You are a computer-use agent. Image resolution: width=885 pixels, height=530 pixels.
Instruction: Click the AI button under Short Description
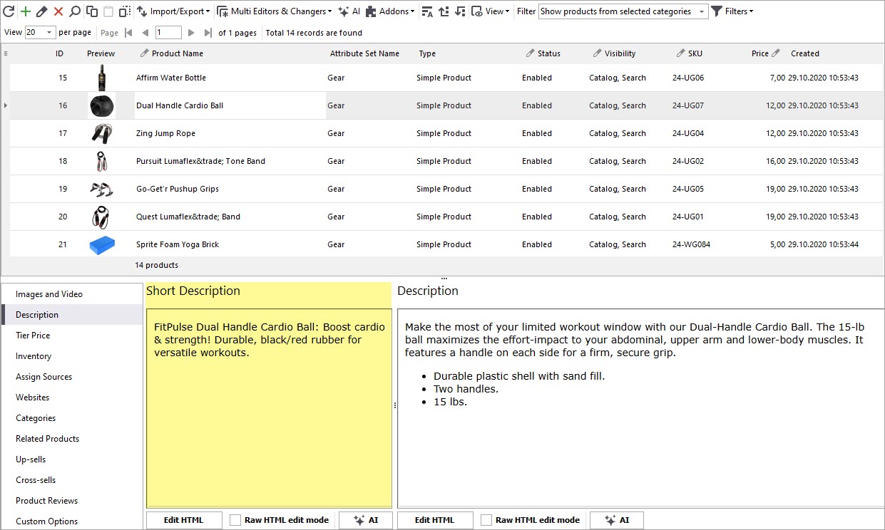click(x=365, y=519)
